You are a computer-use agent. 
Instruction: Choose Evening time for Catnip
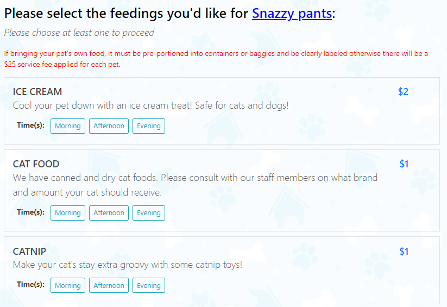click(x=149, y=285)
